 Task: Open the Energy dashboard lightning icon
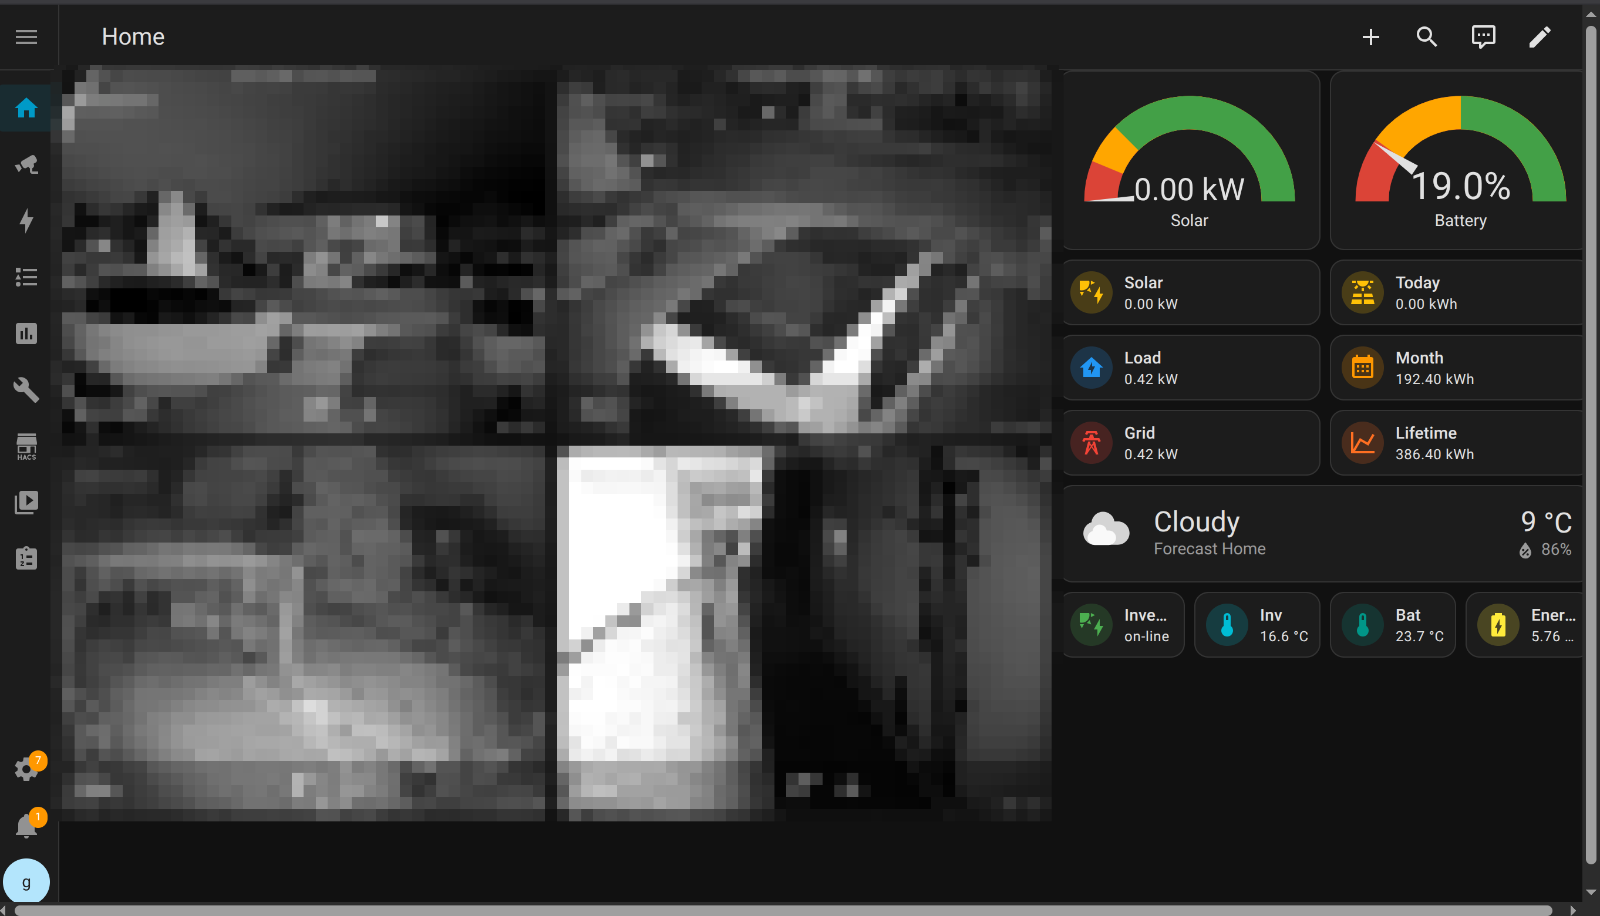pyautogui.click(x=26, y=220)
